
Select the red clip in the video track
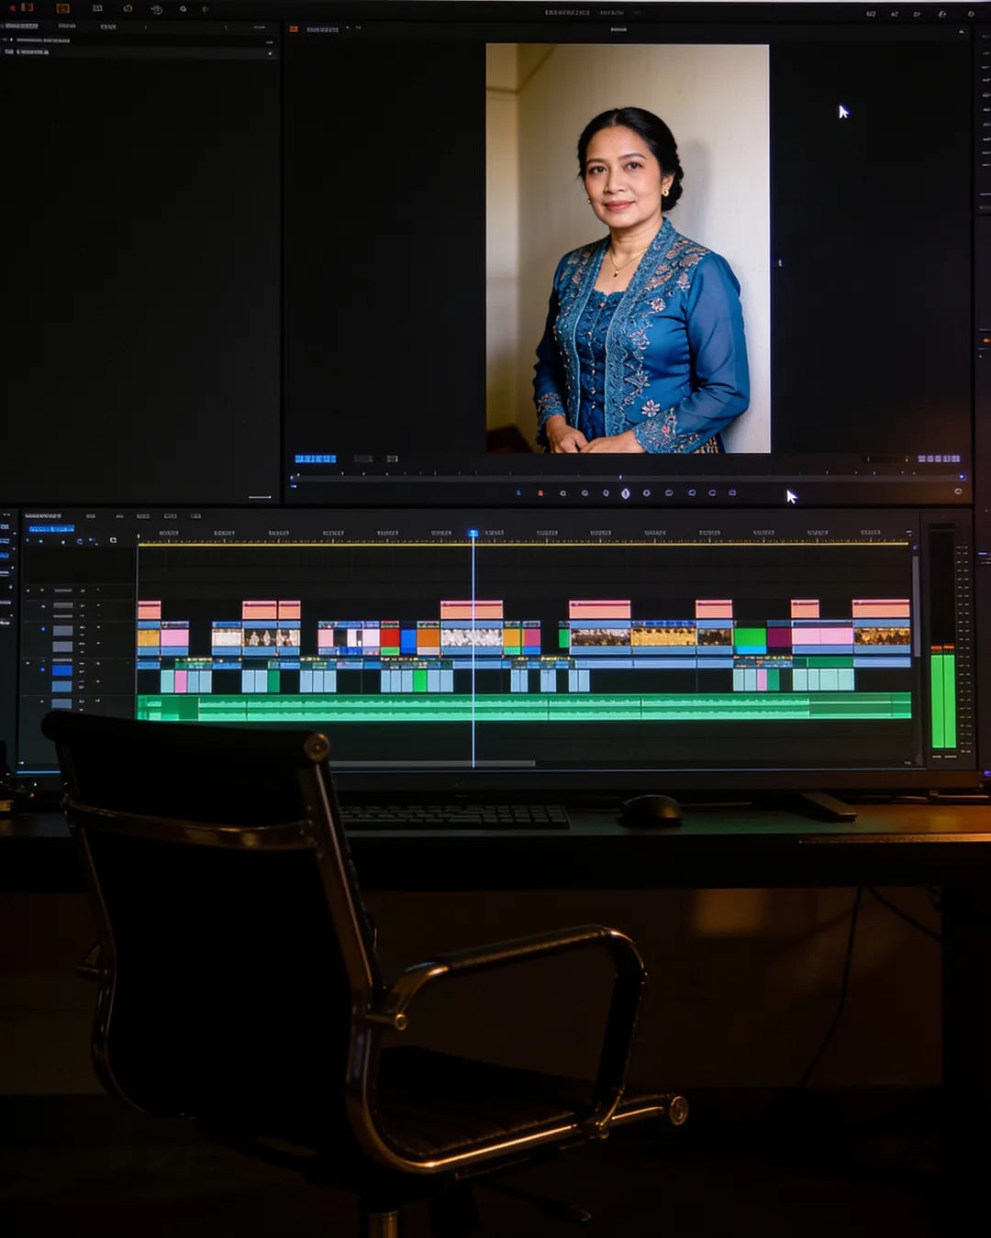[390, 637]
